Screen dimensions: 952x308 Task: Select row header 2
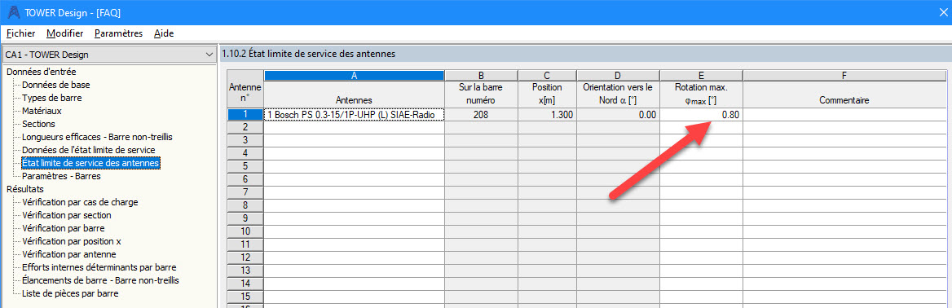(245, 127)
